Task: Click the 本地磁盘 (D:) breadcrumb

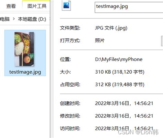Action: tap(32, 19)
